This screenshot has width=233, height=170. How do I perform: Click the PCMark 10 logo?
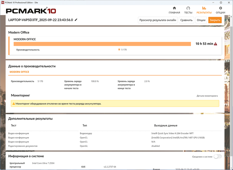(x=31, y=11)
